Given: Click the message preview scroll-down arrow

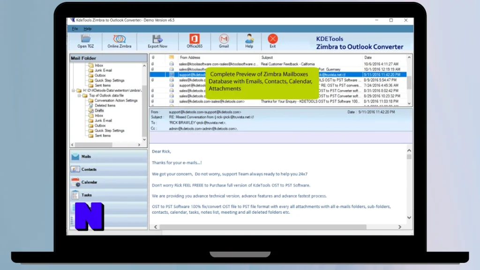Looking at the screenshot, I should coord(409,217).
